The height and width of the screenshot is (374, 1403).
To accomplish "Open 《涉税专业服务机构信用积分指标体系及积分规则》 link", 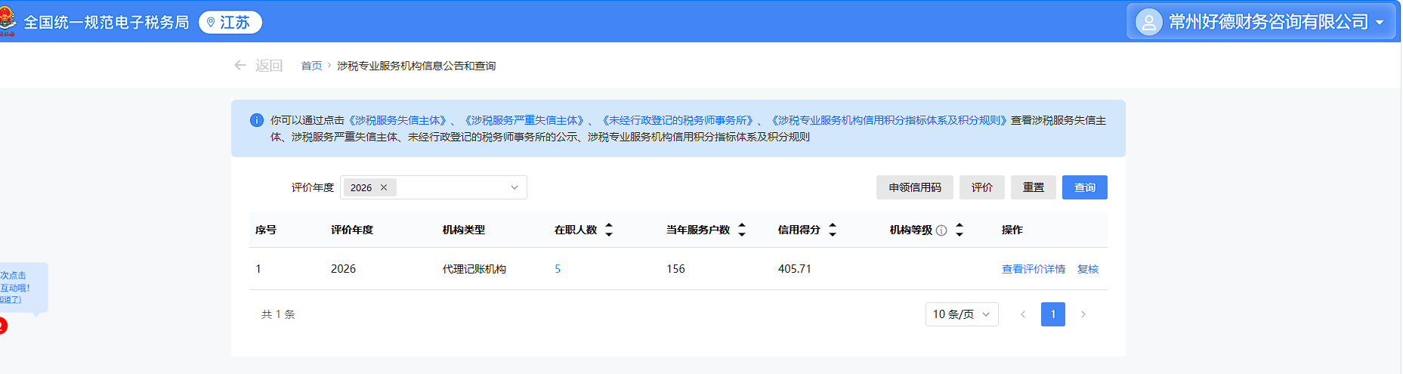I will (x=889, y=120).
